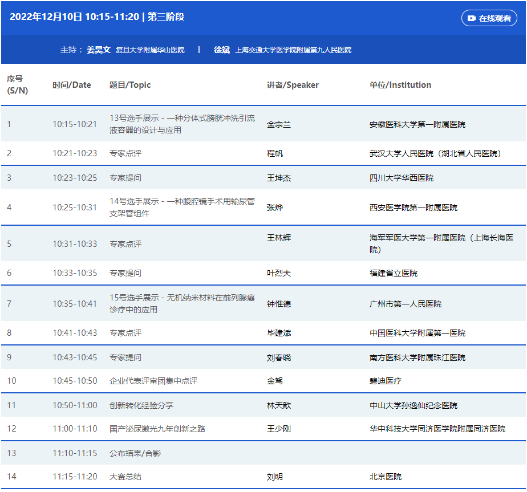This screenshot has height=492, width=527.
Task: Click speaker 张烨
Action: 275,208
